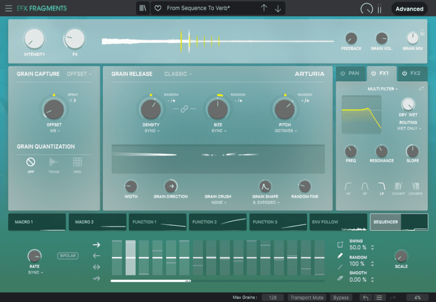Load the next preset with down arrow
Image resolution: width=436 pixels, height=302 pixels.
coord(278,9)
